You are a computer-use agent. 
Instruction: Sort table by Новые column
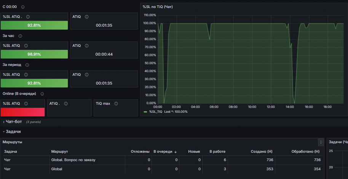pos(194,152)
